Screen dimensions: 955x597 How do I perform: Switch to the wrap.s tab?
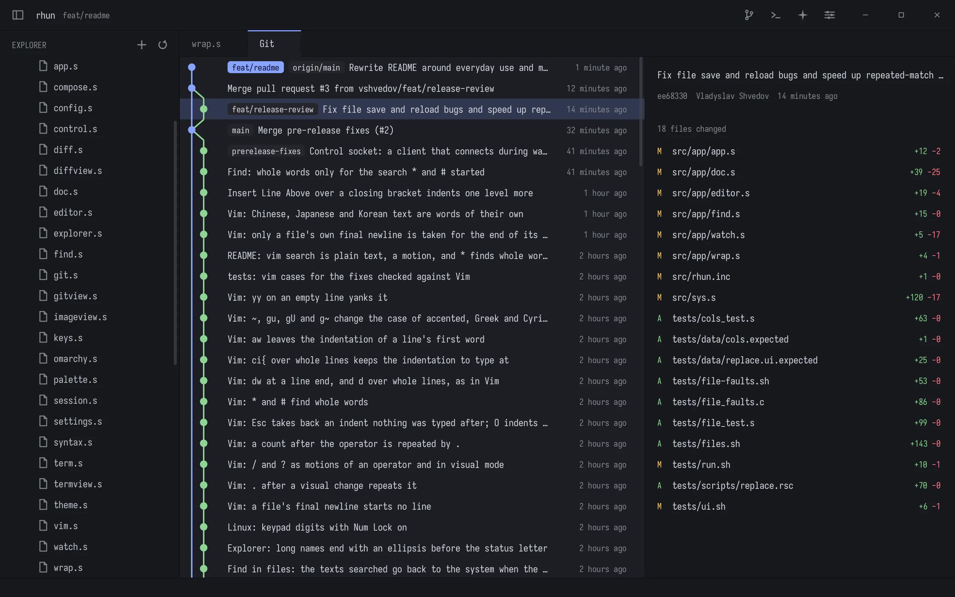point(206,44)
